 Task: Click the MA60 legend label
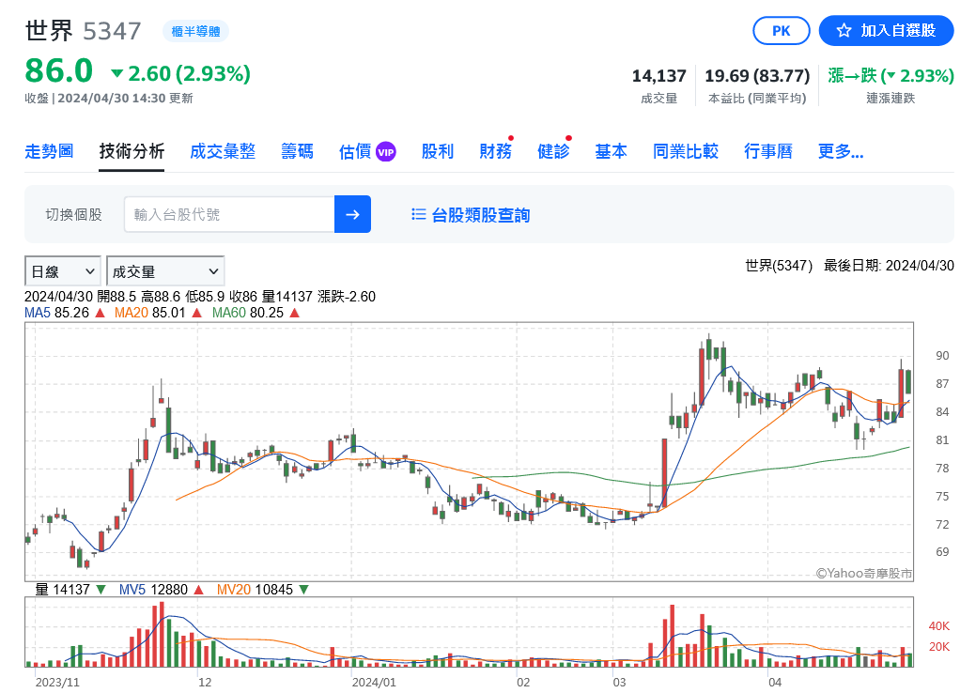click(x=229, y=313)
